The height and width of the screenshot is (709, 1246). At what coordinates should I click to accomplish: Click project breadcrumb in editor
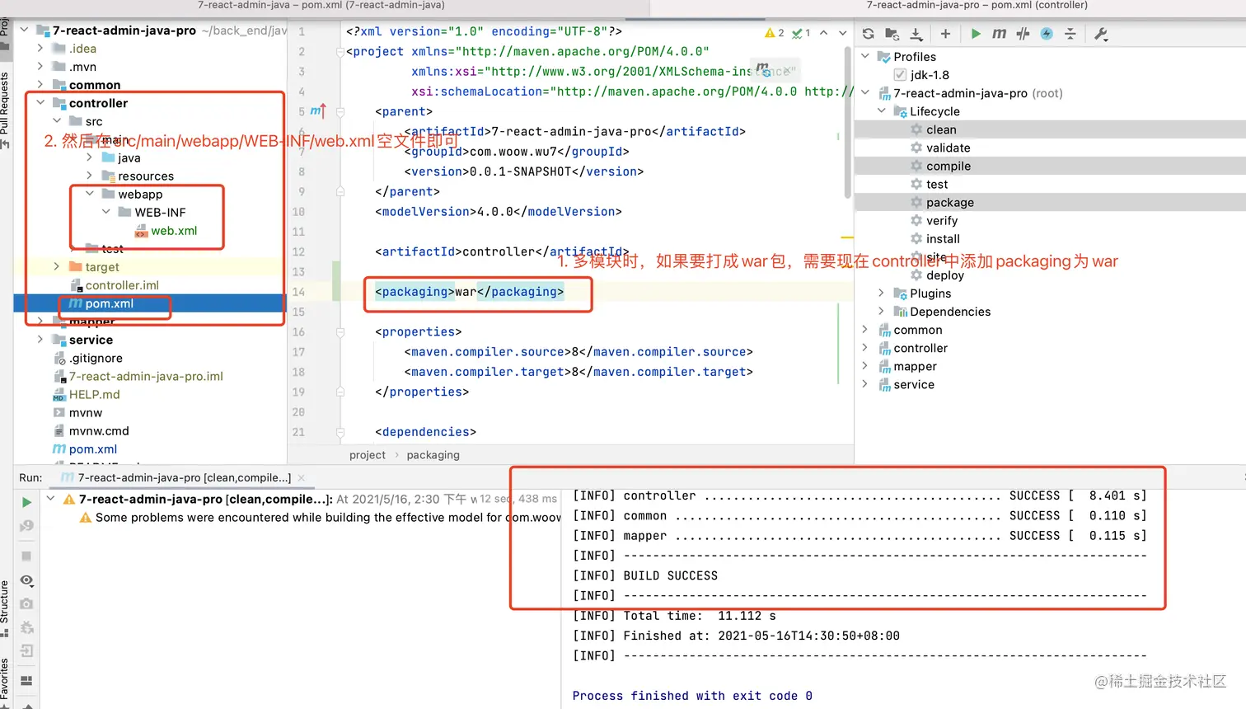[368, 455]
